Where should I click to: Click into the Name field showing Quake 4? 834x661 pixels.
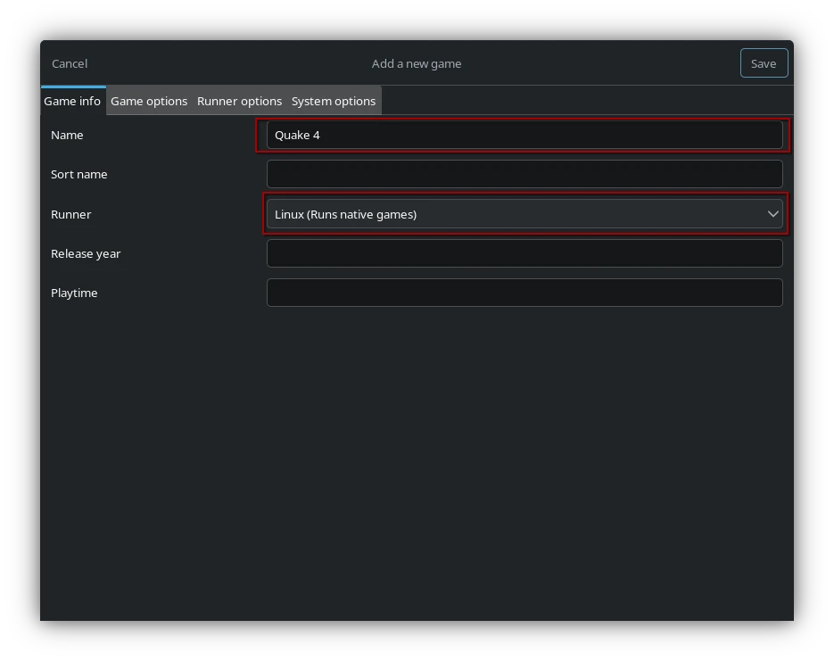tap(524, 135)
